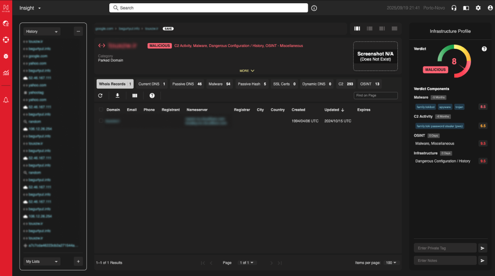This screenshot has height=276, width=495.
Task: Click the notifications bell in the sidebar
Action: point(6,100)
